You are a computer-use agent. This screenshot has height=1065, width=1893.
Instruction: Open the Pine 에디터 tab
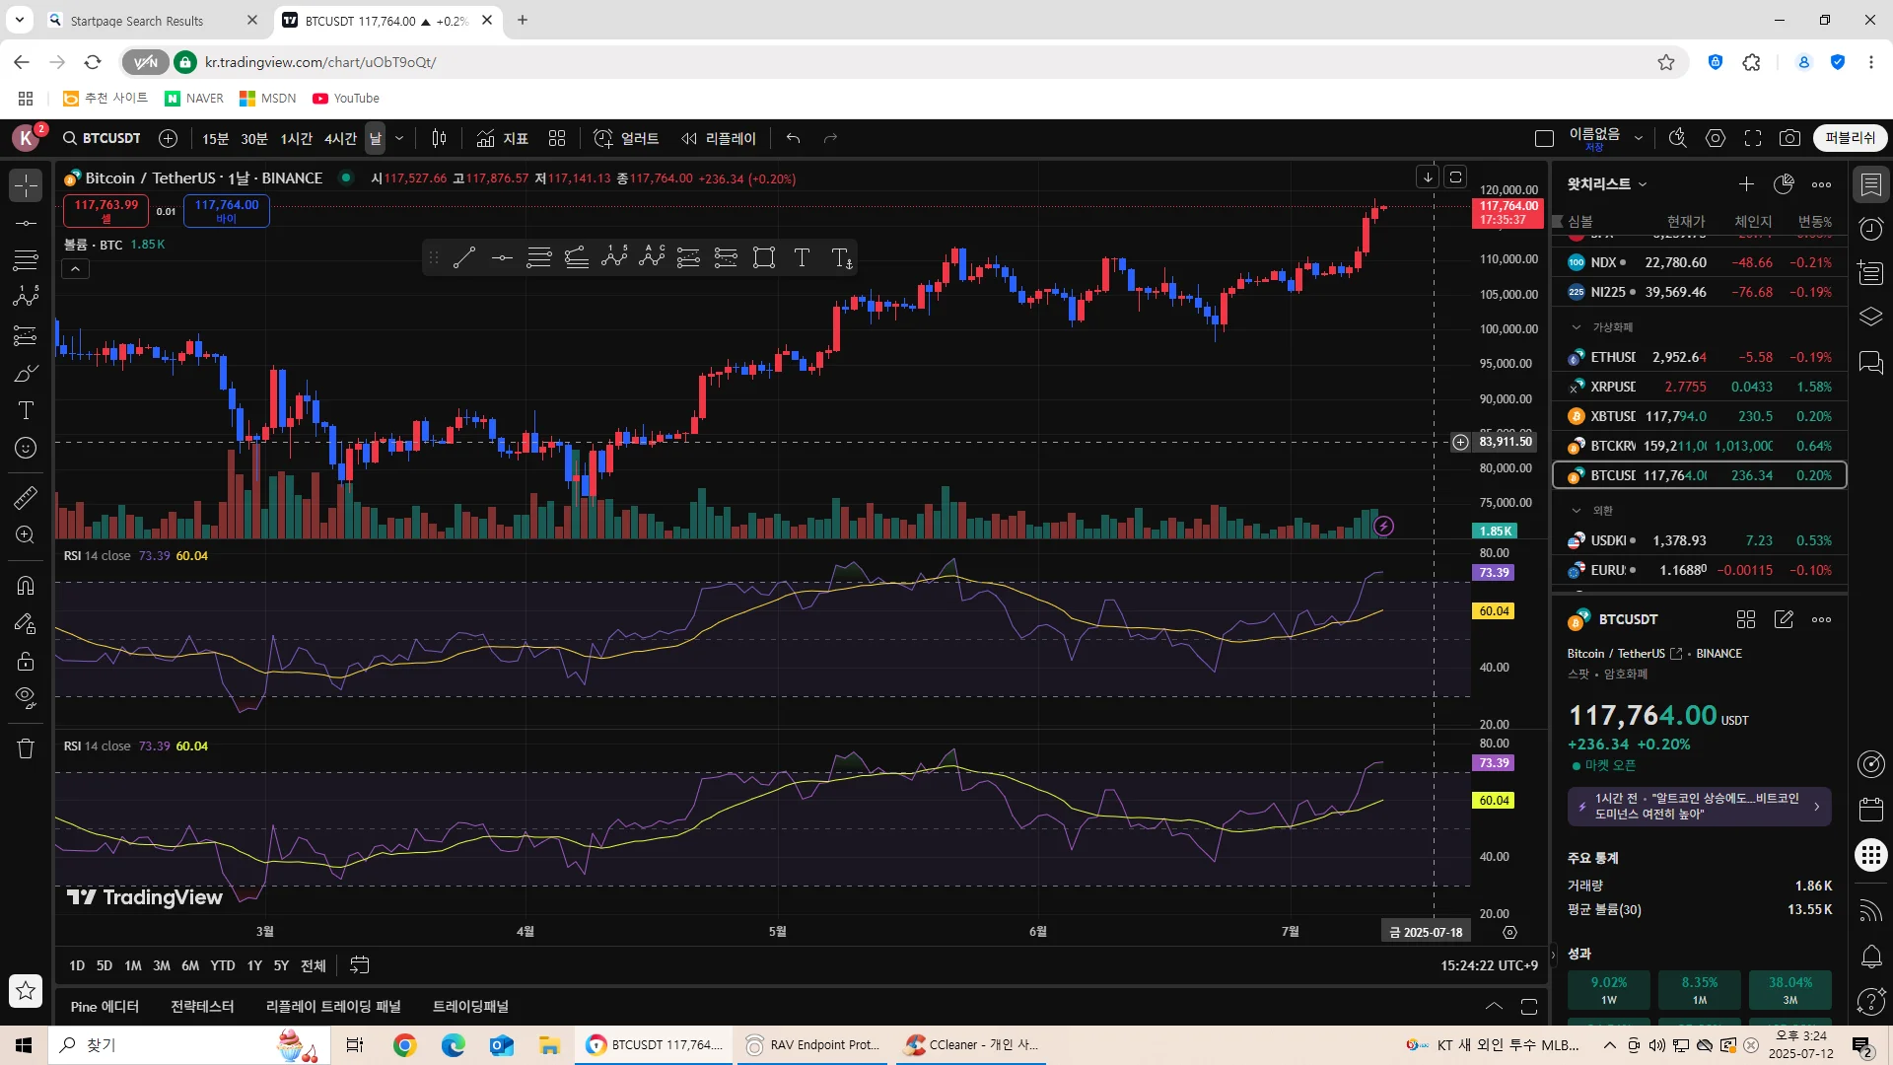pos(105,1007)
